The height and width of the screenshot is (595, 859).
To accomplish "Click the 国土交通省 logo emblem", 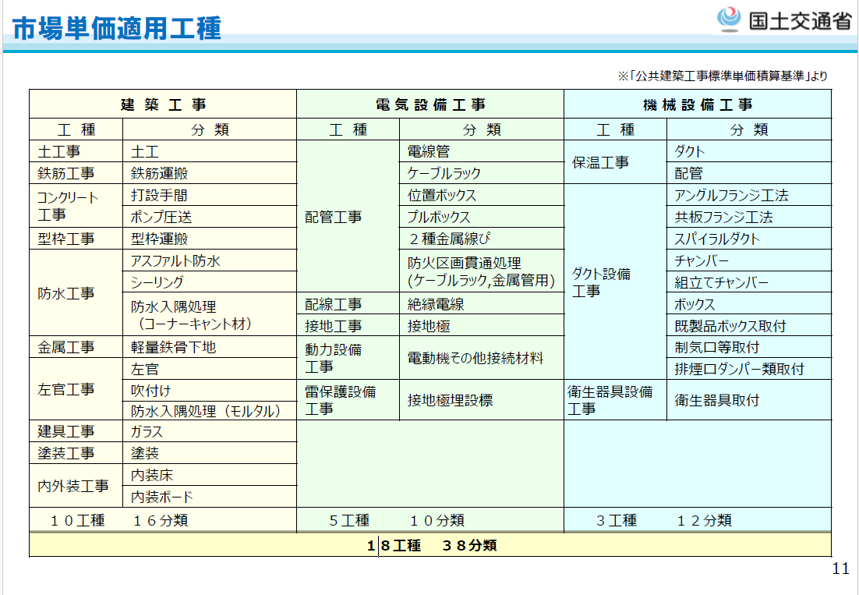I will [730, 19].
